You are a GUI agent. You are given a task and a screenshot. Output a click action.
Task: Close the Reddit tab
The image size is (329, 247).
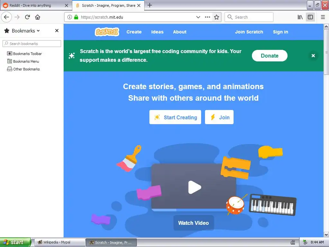click(x=67, y=5)
